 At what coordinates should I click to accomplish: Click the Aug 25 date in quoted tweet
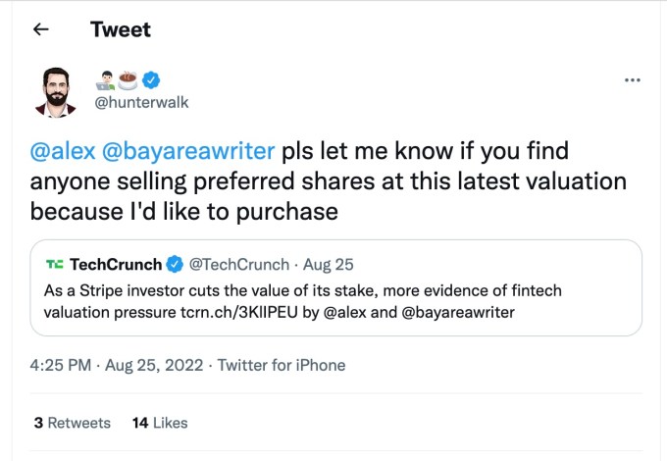point(328,264)
